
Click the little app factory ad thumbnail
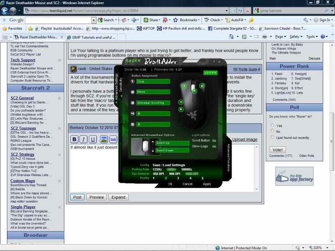tap(294, 176)
